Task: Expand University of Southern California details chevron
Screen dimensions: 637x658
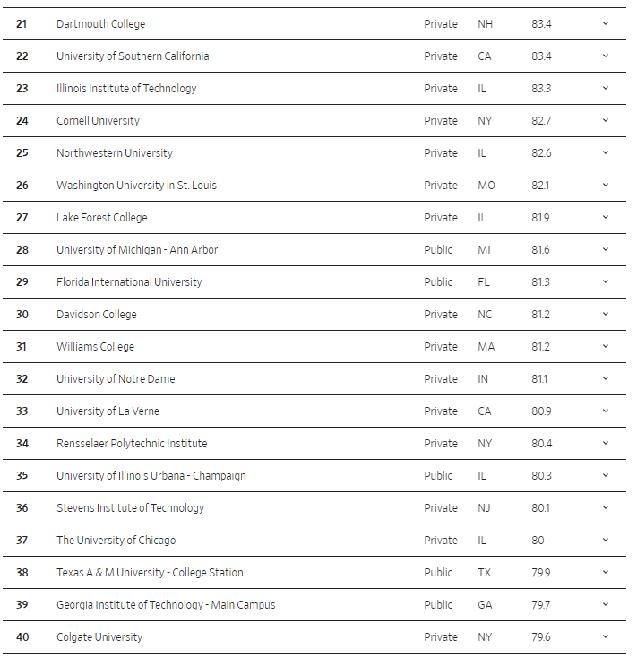Action: 606,56
